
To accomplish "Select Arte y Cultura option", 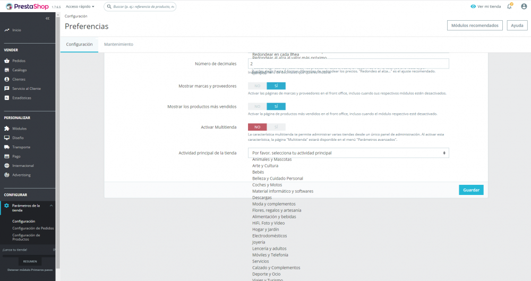I will [265, 166].
